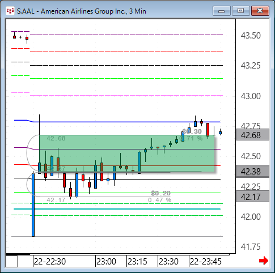The width and height of the screenshot is (275, 273).
Task: Click the 42.68 label inside green box
Action: pos(56,138)
